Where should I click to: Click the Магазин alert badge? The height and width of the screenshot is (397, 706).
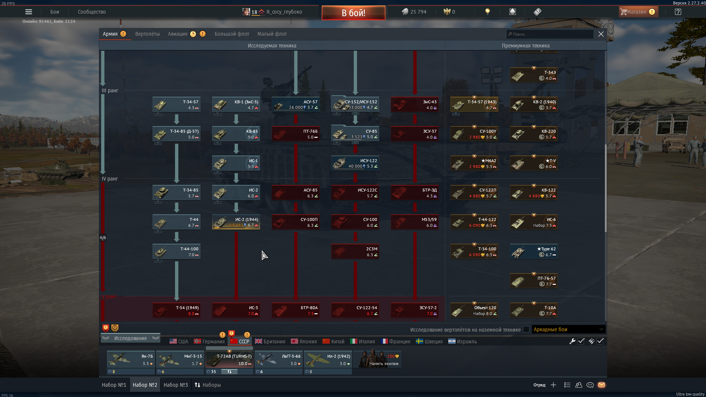pyautogui.click(x=652, y=12)
